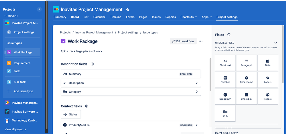Select the Dropdown field type tile
Image resolution: width=286 pixels, height=134 pixels.
[x=225, y=97]
